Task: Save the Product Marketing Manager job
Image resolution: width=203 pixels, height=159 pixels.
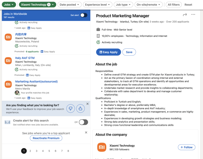Action: [129, 52]
